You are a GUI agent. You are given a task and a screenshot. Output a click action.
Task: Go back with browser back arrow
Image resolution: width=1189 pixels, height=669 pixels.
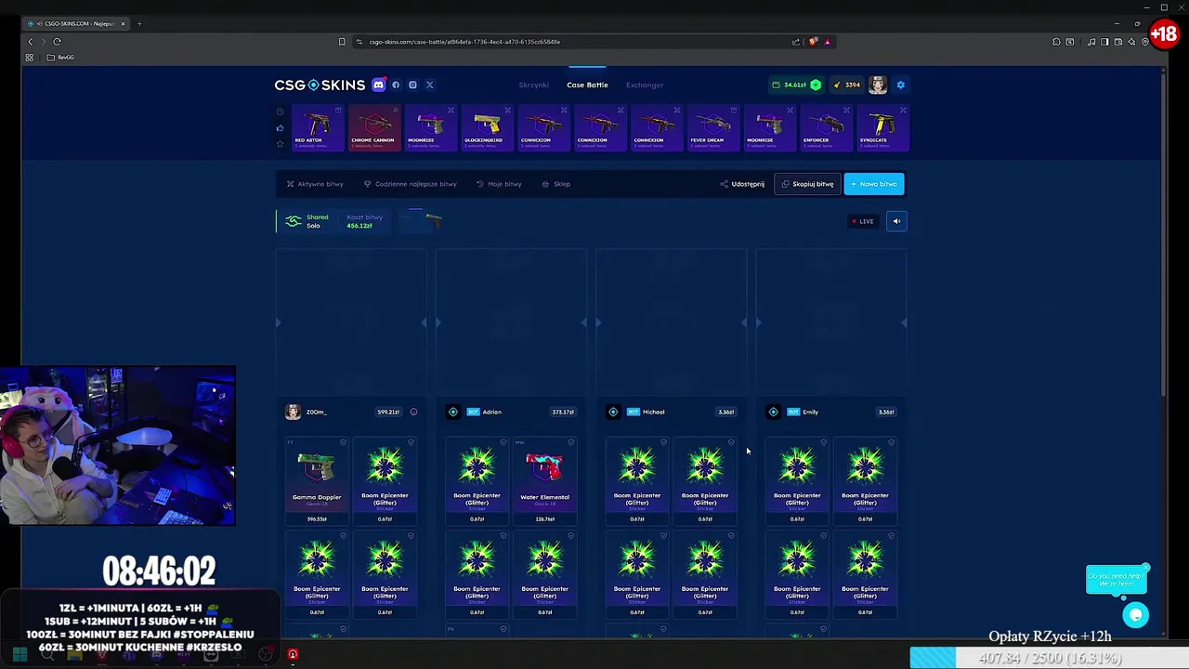click(x=30, y=42)
